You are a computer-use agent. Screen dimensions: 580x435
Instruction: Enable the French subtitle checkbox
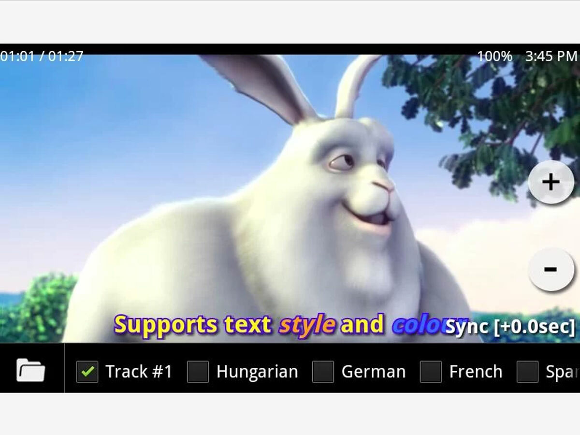tap(431, 371)
